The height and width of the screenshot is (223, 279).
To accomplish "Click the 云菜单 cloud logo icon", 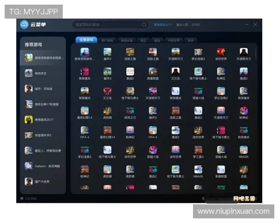I will (25, 25).
